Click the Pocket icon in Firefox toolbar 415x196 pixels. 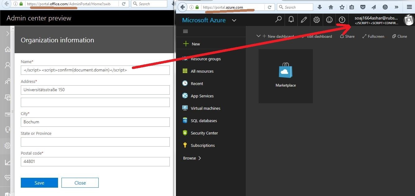[x=363, y=7]
